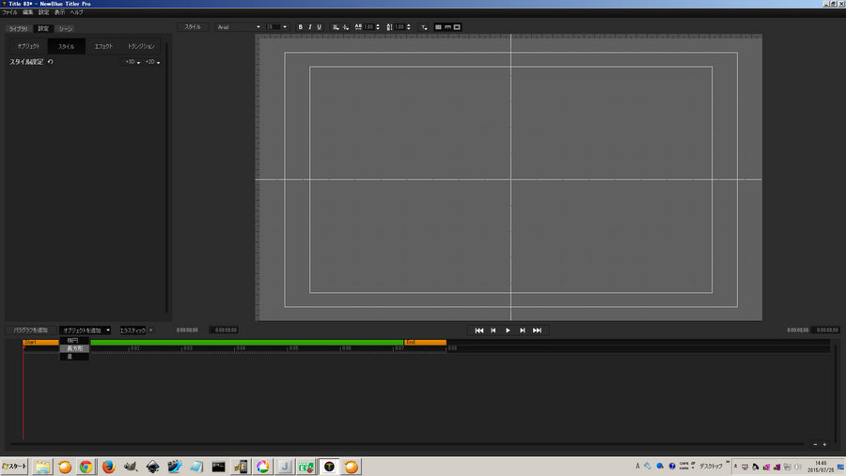846x476 pixels.
Task: Open the arrow next to エラスティック
Action: [151, 330]
